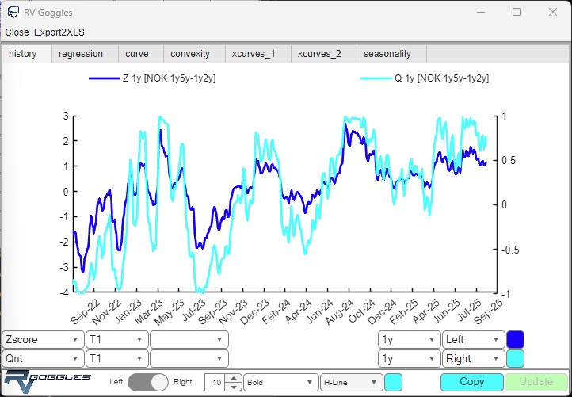Screen dimensions: 572x397
Task: Expand the H-Line dropdown
Action: (351, 382)
